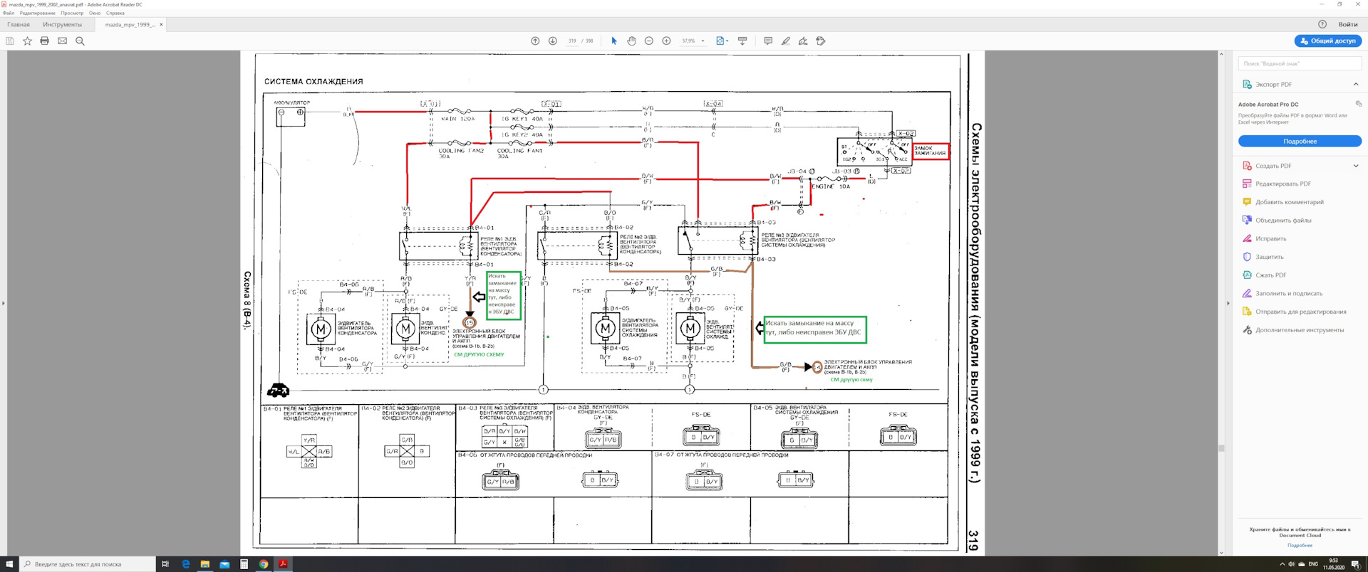This screenshot has width=1368, height=572.
Task: Open Дополнительные инструменты
Action: 1299,330
